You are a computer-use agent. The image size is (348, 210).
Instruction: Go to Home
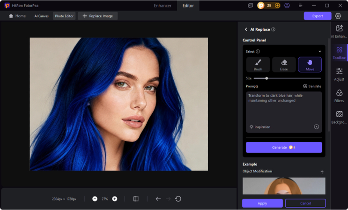click(x=17, y=16)
